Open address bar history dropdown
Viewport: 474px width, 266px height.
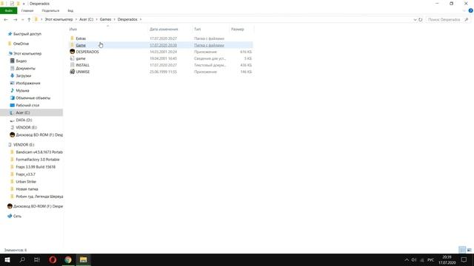[x=415, y=20]
